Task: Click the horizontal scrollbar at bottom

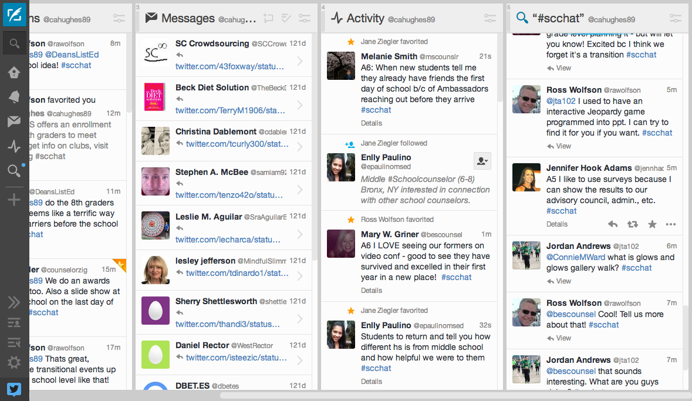Action: pos(454,395)
